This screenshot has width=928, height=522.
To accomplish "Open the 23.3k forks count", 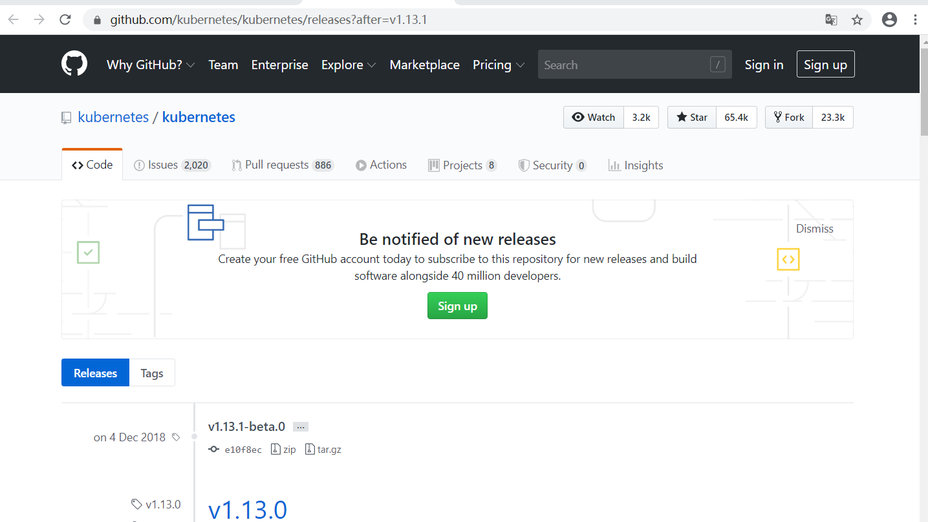I will coord(833,117).
